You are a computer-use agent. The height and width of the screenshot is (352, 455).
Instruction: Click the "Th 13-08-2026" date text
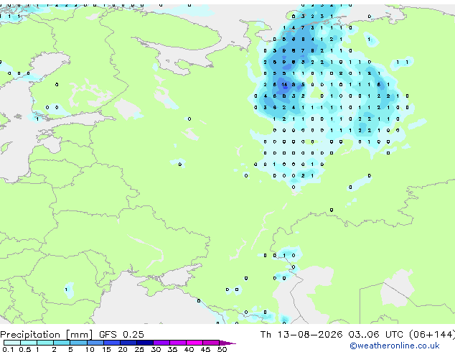(x=301, y=335)
